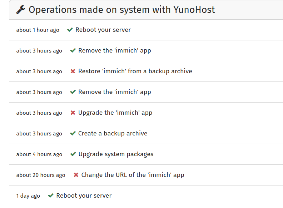The image size is (283, 208).
Task: Click the red X beside 'Restore immich from a backup archive'
Action: [x=73, y=71]
